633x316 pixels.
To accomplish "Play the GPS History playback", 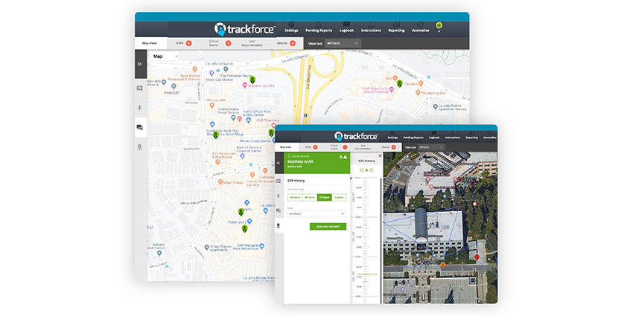I will tap(366, 170).
